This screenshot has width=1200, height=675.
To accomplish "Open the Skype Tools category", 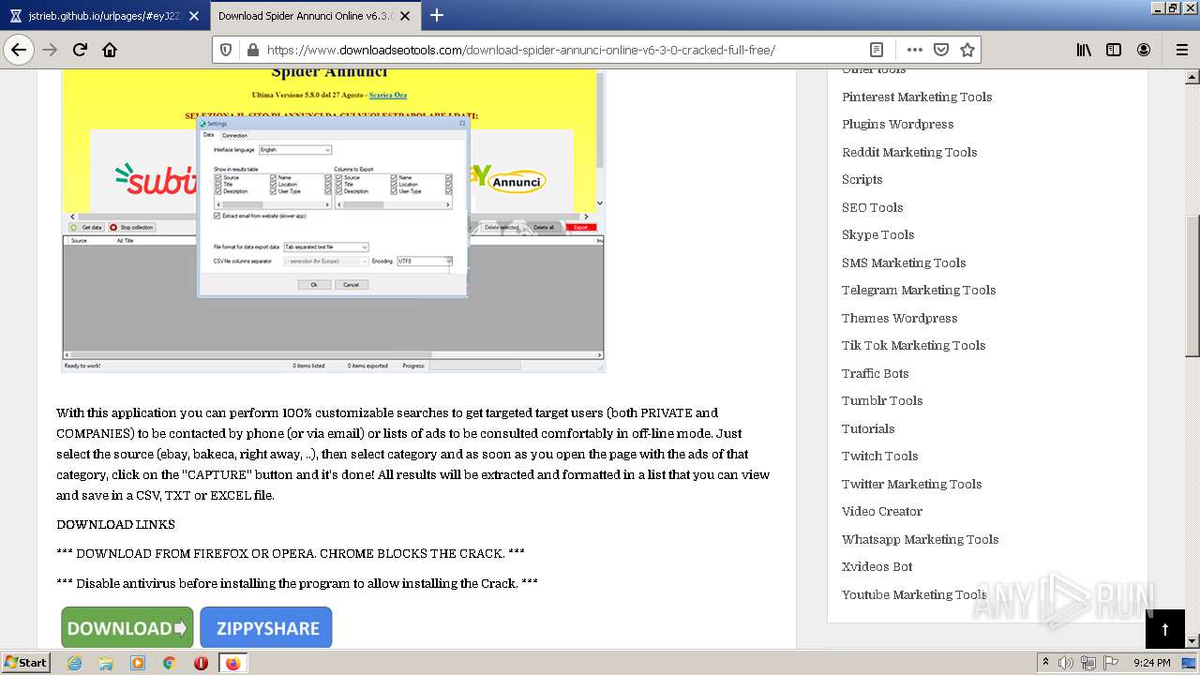I will 877,234.
